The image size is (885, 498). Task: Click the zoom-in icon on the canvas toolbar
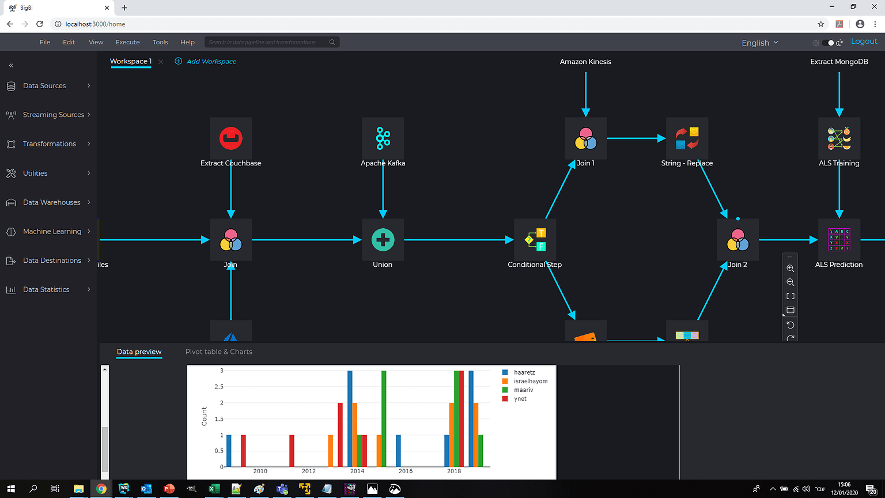(x=790, y=268)
